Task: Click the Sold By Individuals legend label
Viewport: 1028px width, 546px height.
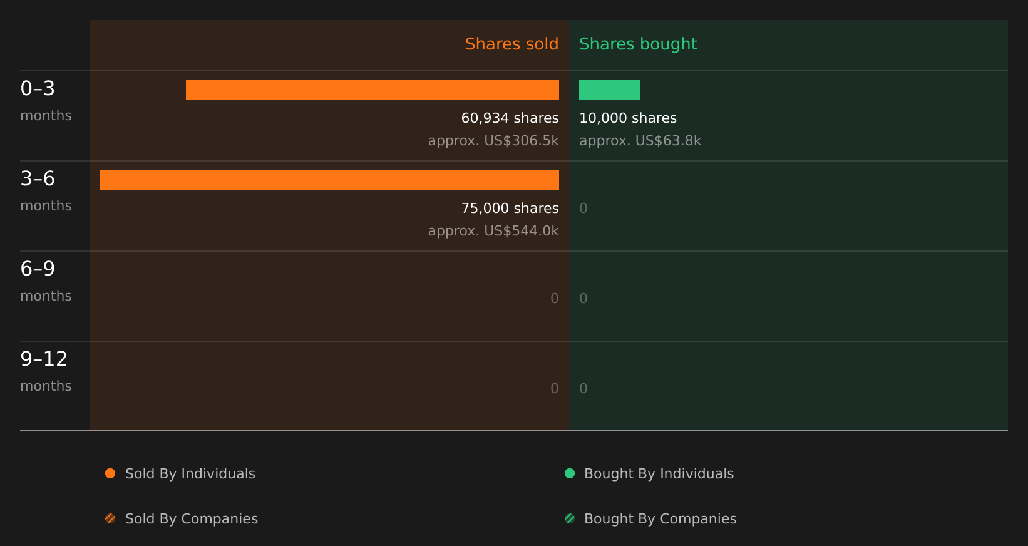Action: click(190, 474)
